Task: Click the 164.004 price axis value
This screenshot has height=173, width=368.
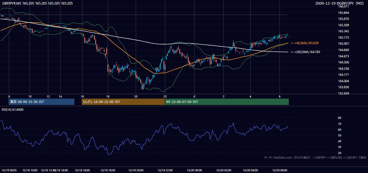Action: (344, 81)
